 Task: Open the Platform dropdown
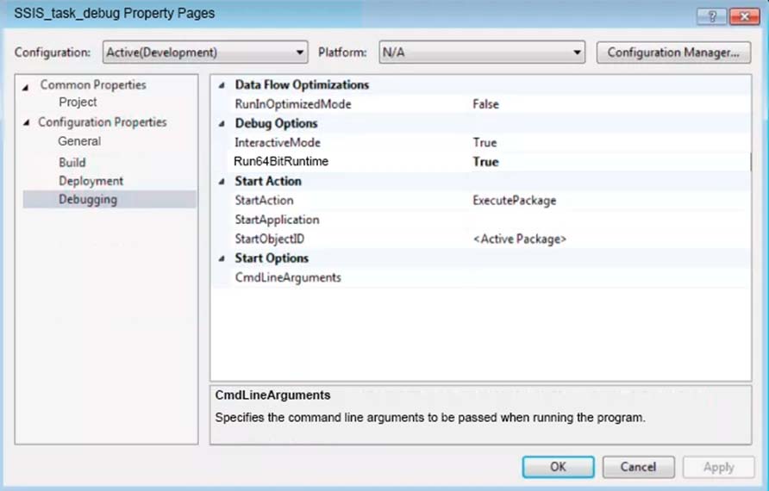[x=482, y=52]
